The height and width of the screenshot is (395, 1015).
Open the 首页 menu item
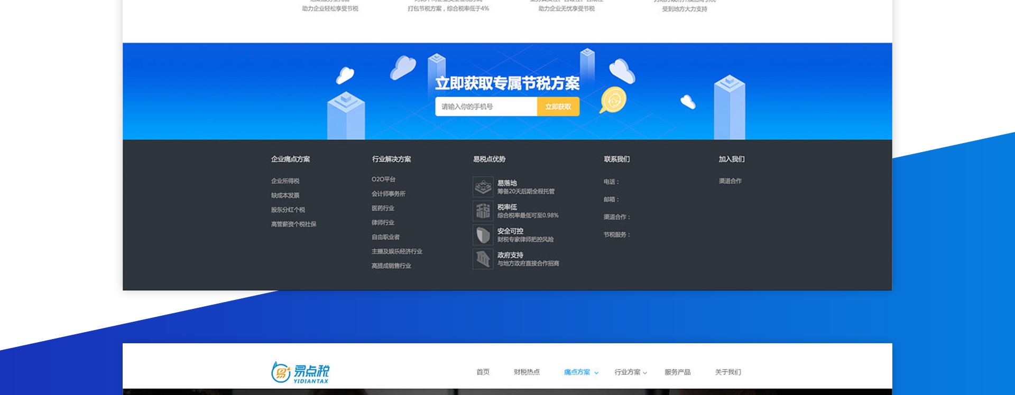pos(483,372)
